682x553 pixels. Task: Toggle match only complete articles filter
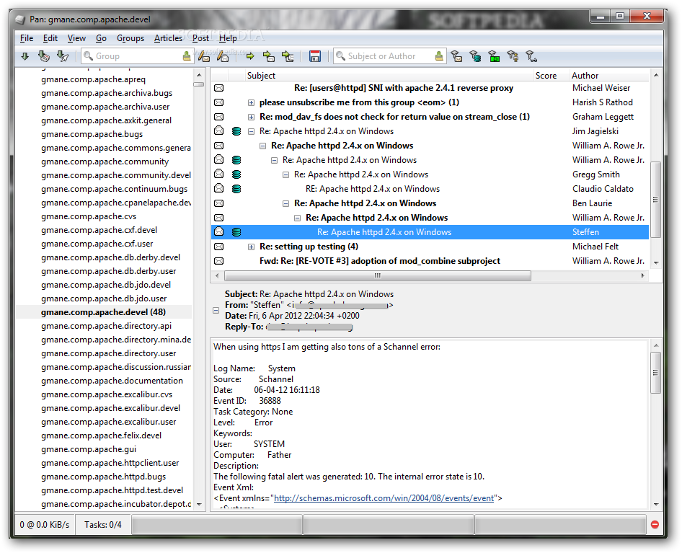point(494,56)
